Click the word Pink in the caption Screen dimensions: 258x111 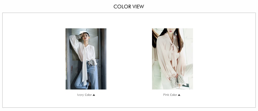[x=166, y=95]
